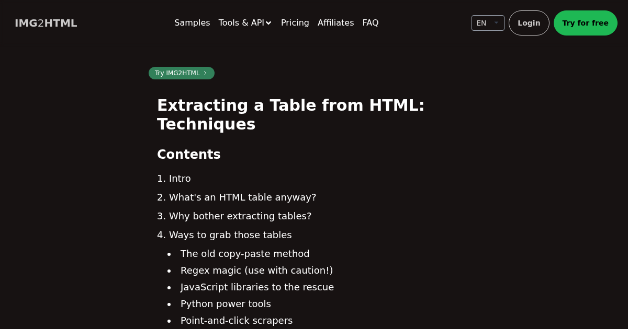The width and height of the screenshot is (628, 329).
Task: Click the Try for free button
Action: (x=586, y=23)
